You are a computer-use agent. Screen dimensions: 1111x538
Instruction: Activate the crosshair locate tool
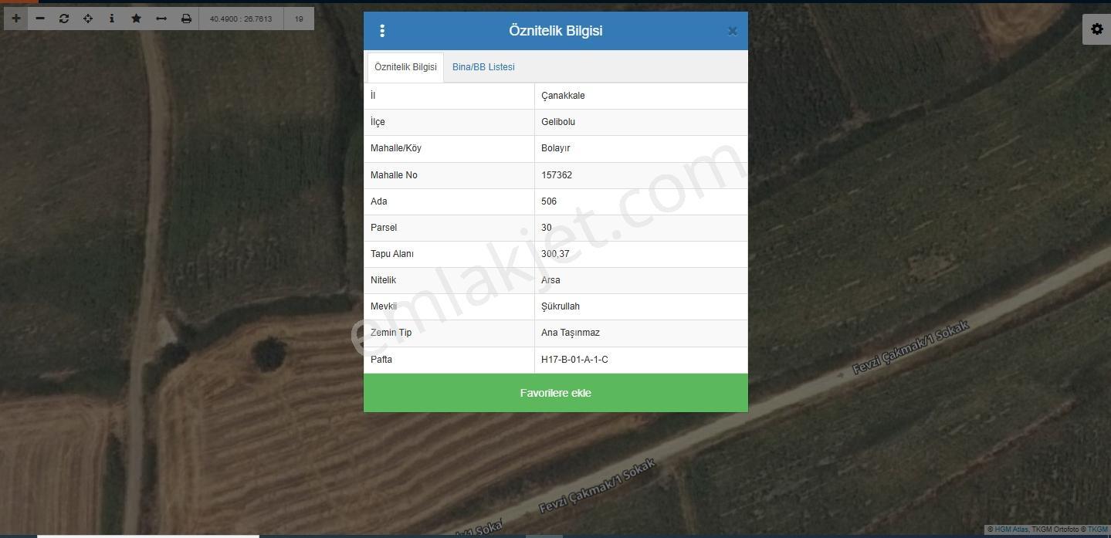coord(88,19)
